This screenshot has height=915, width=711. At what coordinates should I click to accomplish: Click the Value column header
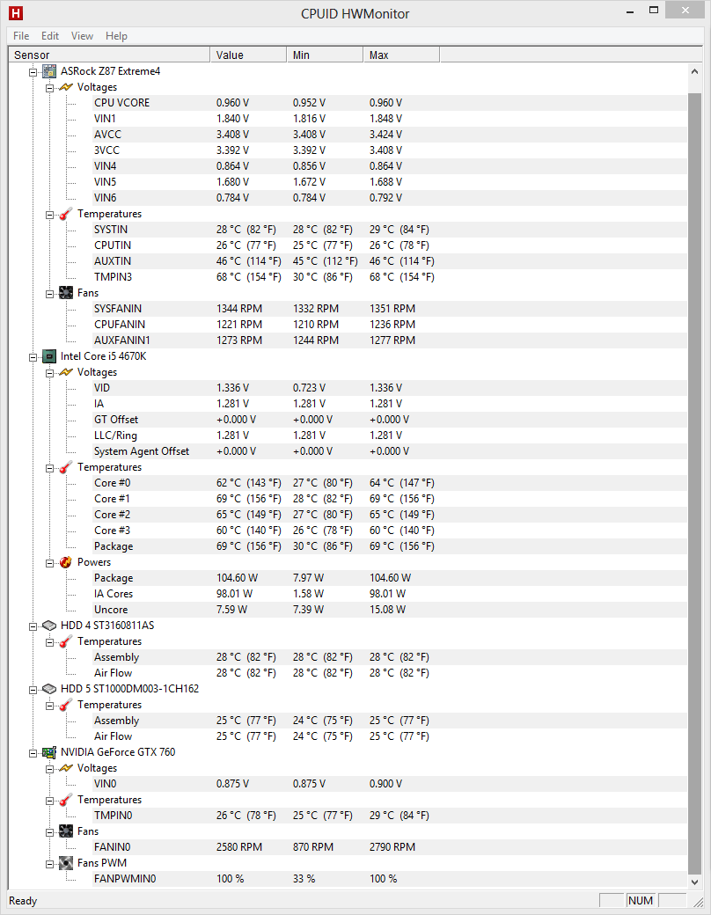[248, 55]
